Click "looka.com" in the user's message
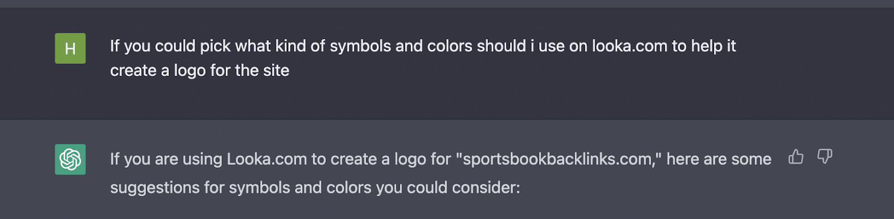The height and width of the screenshot is (219, 894). [x=630, y=46]
